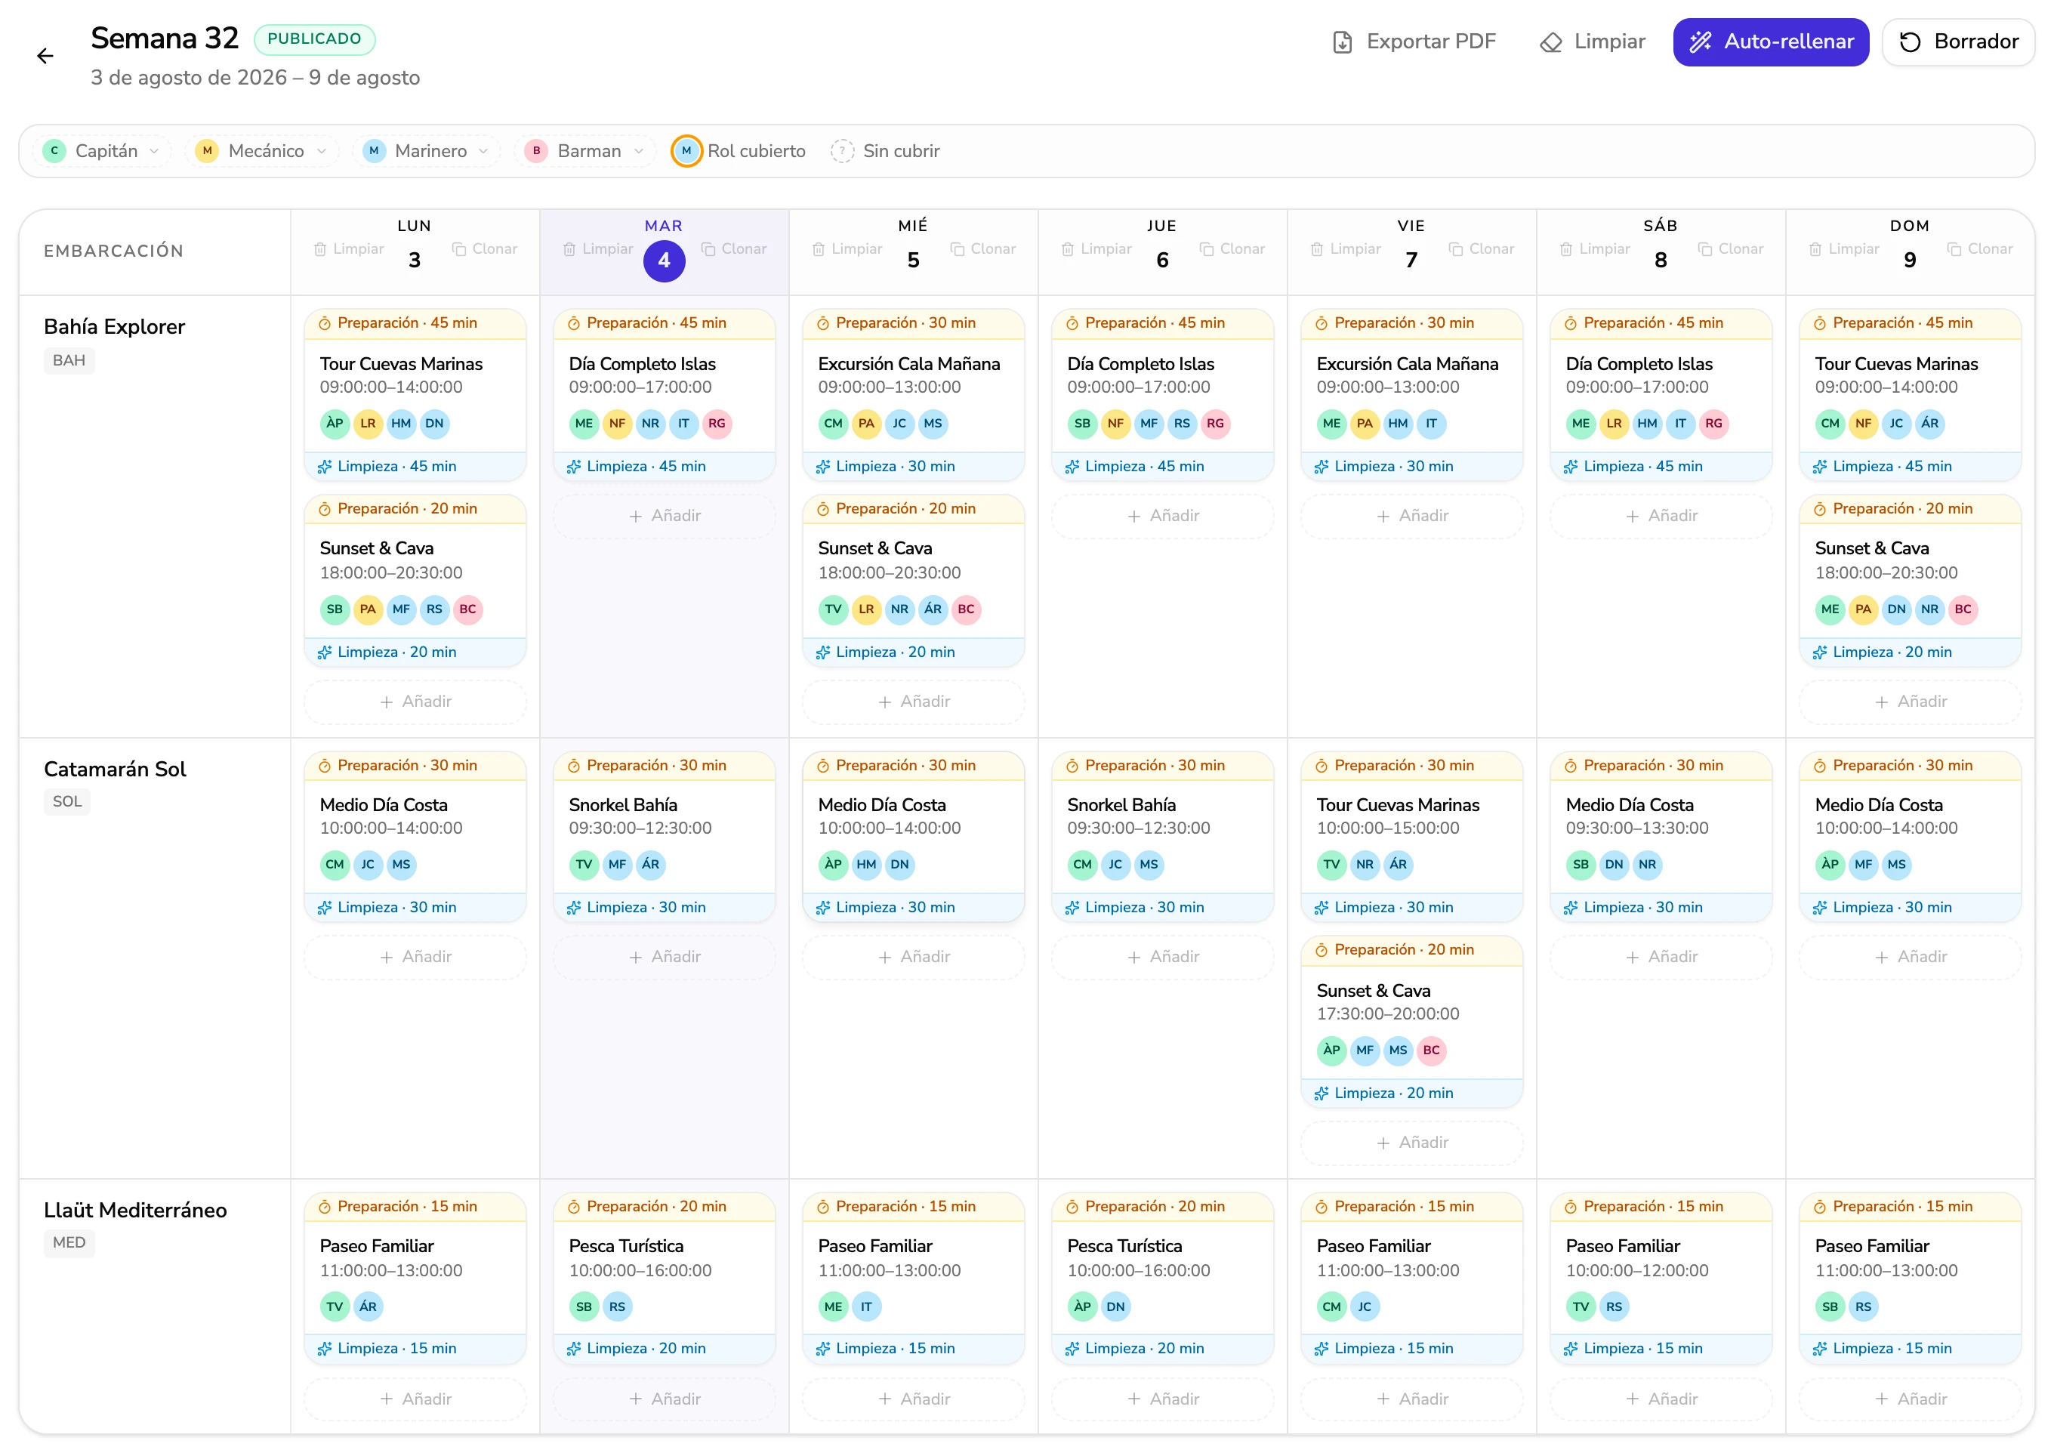This screenshot has width=2054, height=1453.
Task: Click Monday Tour Cuevas Marinas Limpieza 45 min bar
Action: click(415, 466)
